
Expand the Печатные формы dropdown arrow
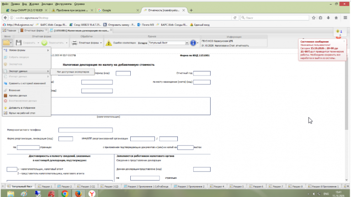pyautogui.click(x=101, y=43)
